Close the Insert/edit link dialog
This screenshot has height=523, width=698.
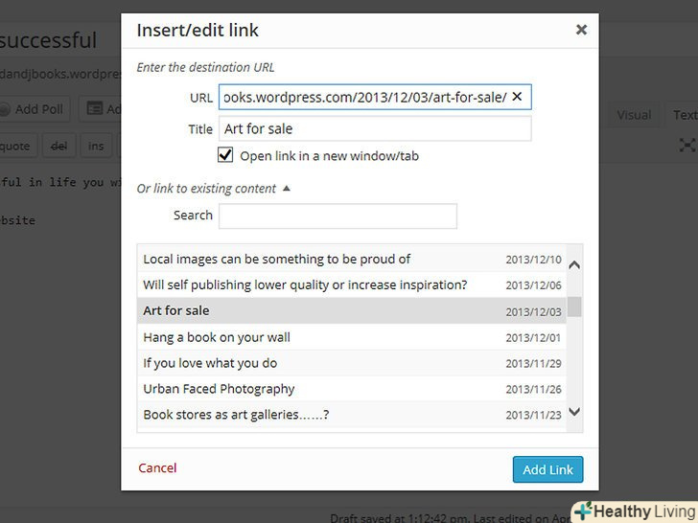[x=581, y=30]
